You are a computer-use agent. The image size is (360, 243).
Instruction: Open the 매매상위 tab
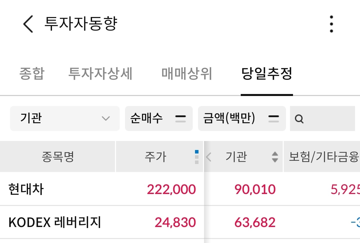(x=186, y=73)
